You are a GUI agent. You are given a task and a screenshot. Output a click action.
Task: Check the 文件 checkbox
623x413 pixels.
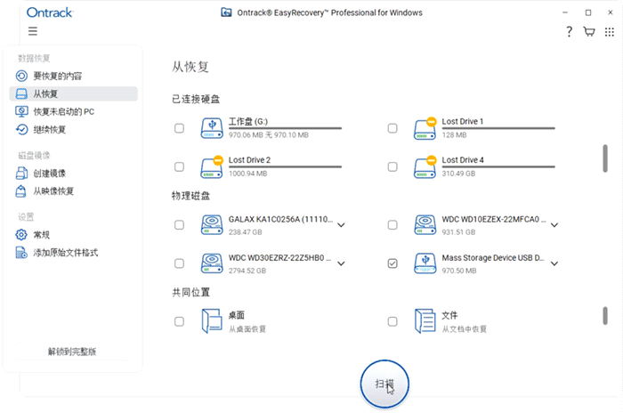392,321
